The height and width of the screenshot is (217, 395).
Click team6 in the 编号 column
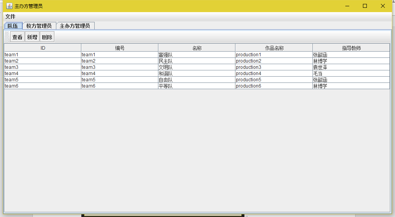tap(120, 86)
